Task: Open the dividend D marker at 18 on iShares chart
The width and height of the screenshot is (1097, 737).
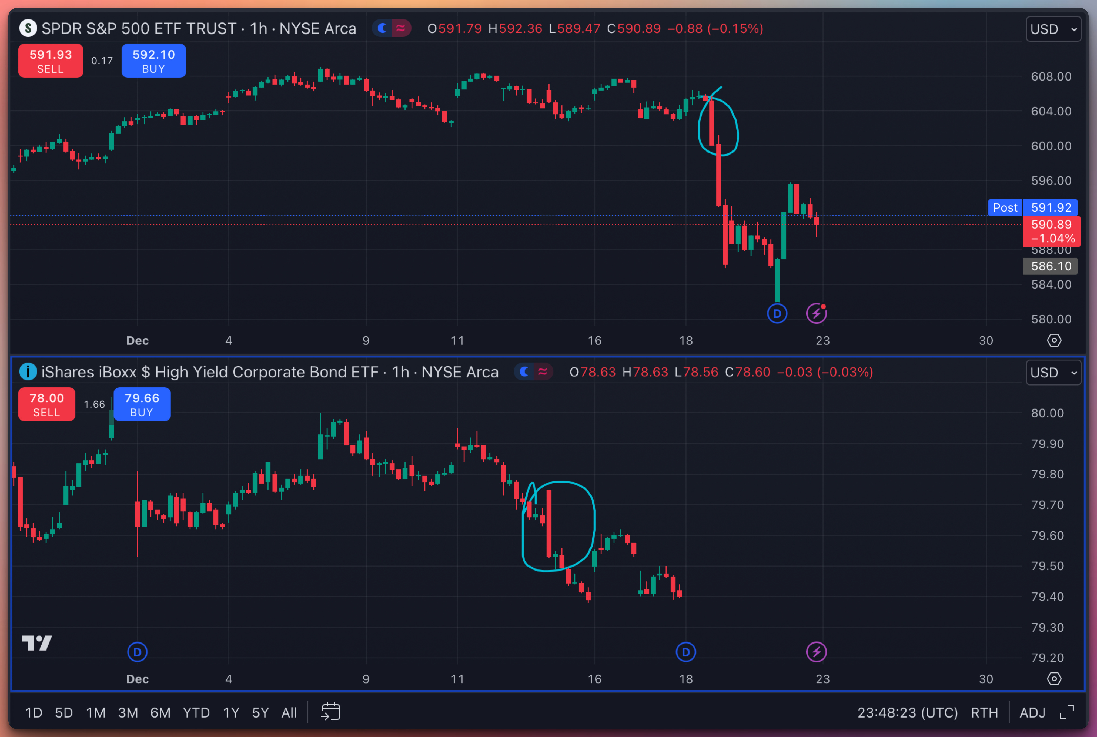Action: click(x=686, y=652)
